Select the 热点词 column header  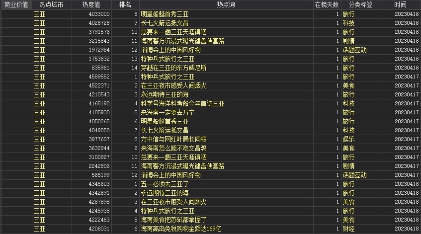tap(226, 4)
